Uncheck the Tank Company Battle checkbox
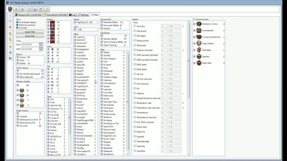This screenshot has height=161, width=287. [x=102, y=42]
